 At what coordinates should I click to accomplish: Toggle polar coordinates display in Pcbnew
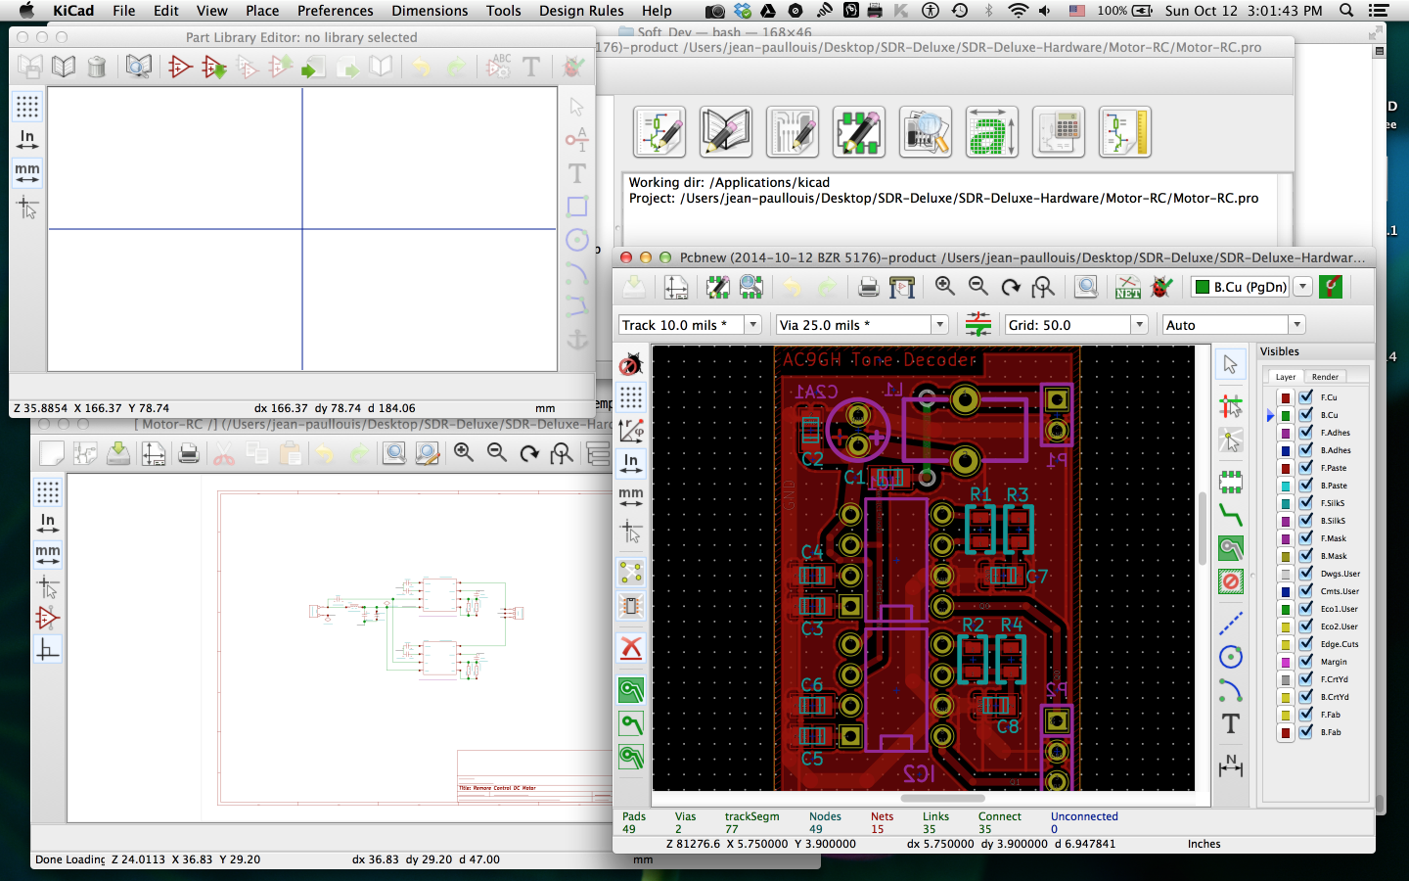pyautogui.click(x=631, y=430)
